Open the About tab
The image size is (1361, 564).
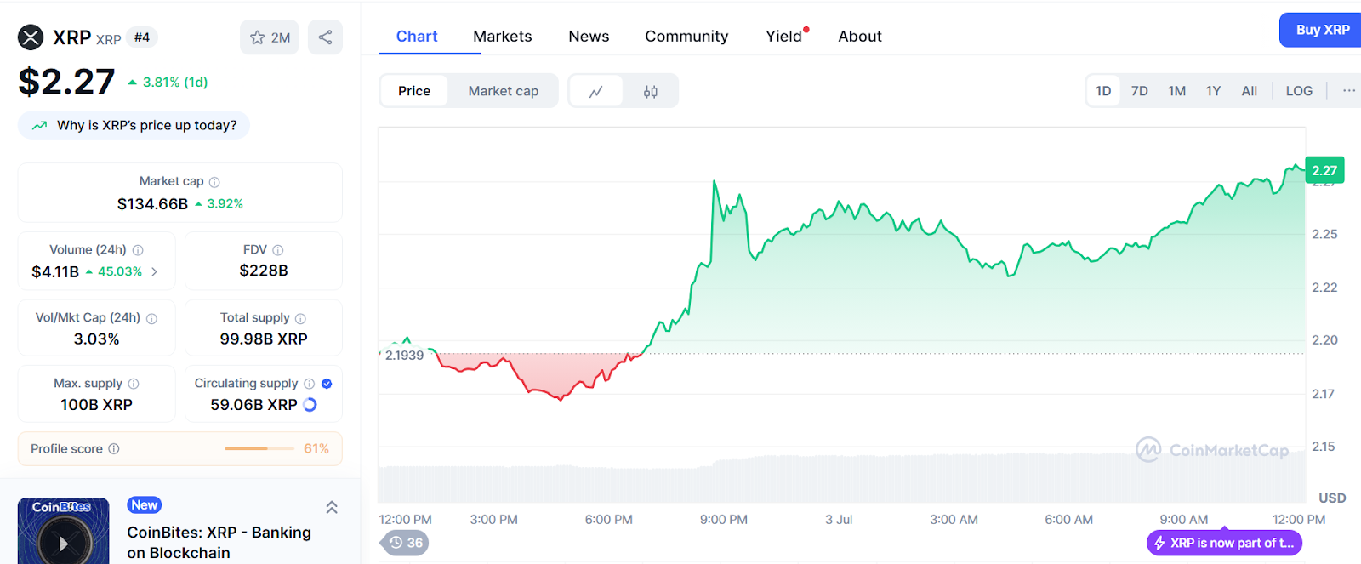tap(860, 37)
